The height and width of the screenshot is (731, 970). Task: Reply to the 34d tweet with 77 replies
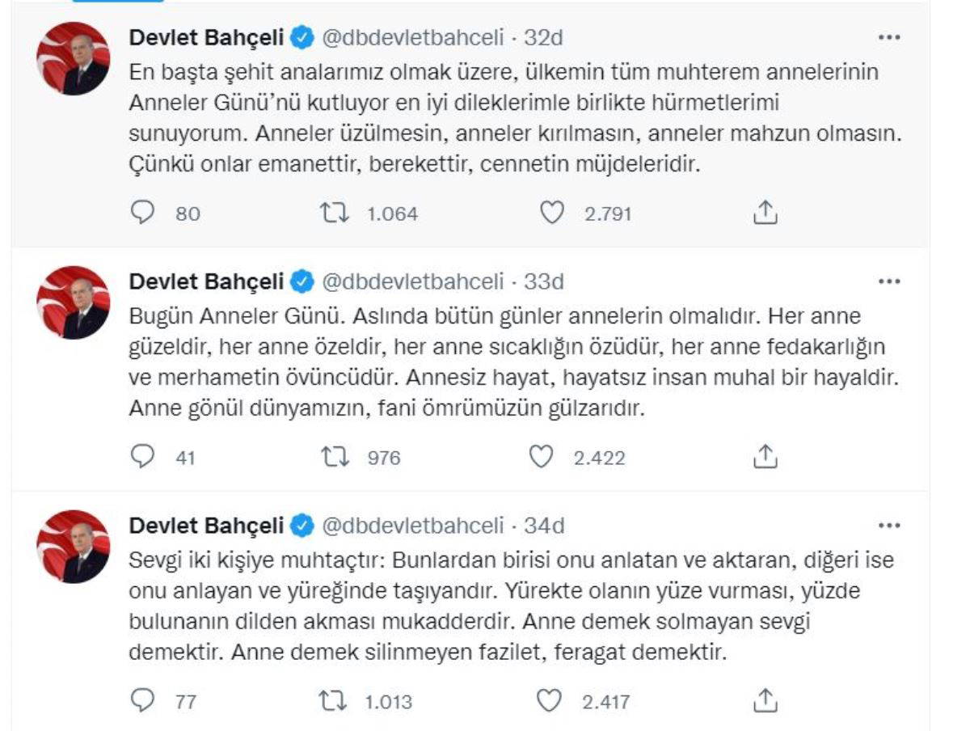142,701
